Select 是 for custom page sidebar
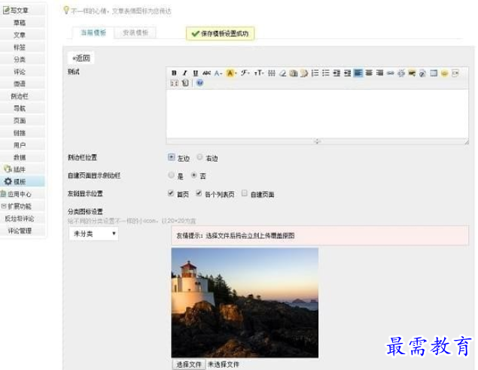478x370 pixels. tap(172, 175)
